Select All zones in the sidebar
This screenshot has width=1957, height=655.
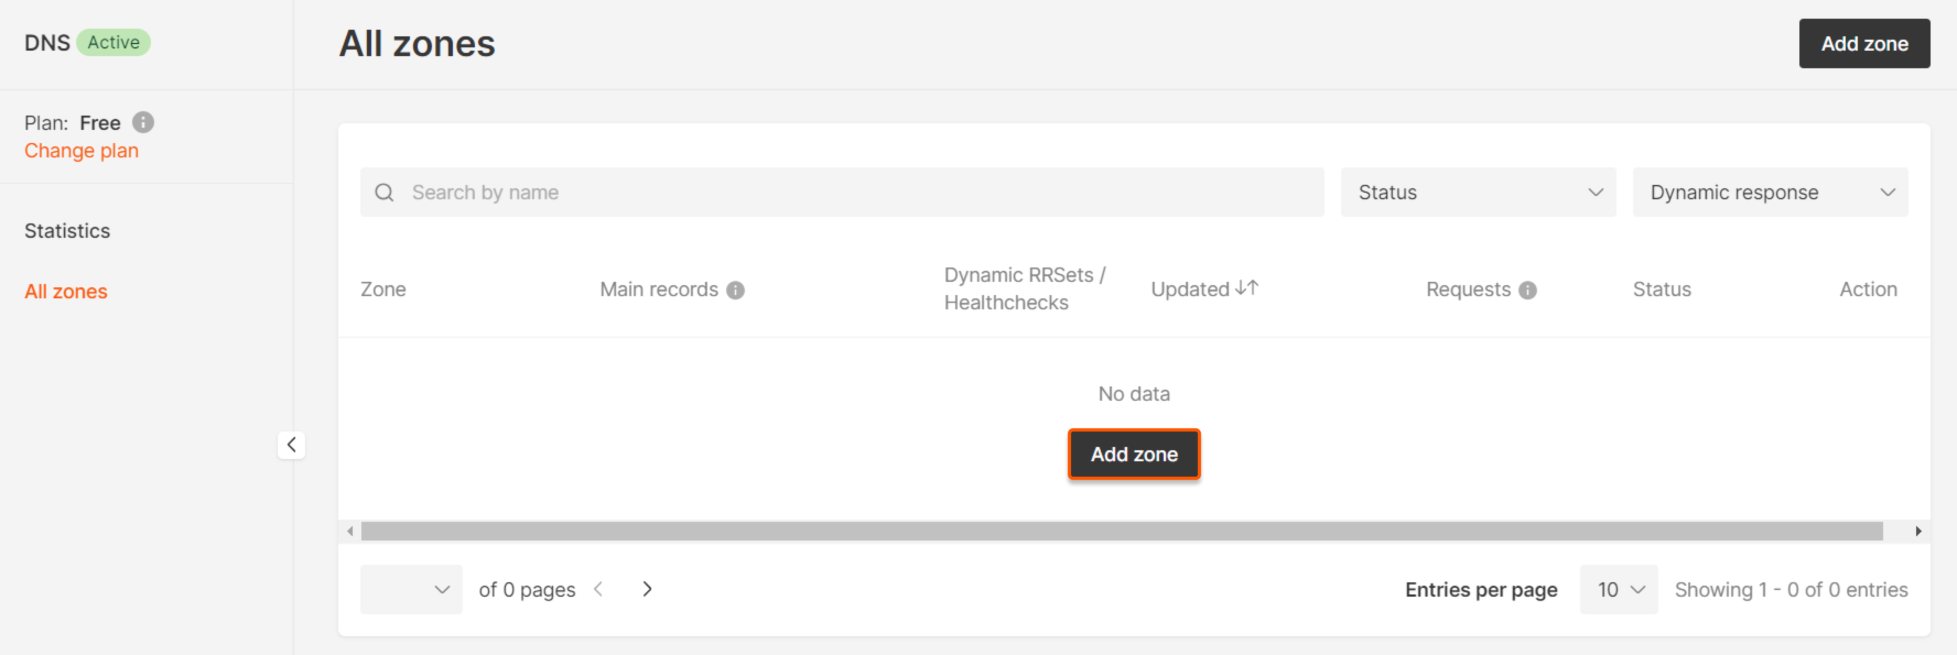point(66,291)
